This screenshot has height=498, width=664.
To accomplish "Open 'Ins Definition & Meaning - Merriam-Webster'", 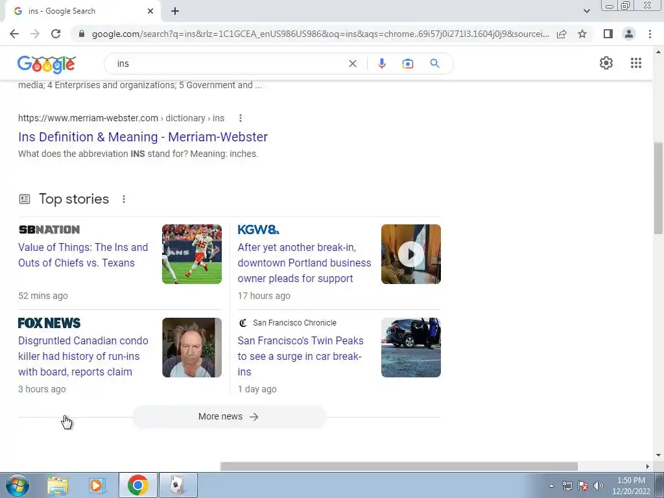I will (x=143, y=137).
